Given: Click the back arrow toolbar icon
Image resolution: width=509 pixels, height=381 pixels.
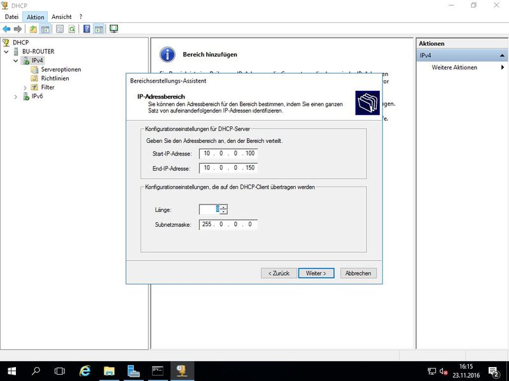Looking at the screenshot, I should pyautogui.click(x=6, y=29).
